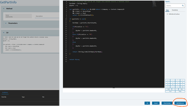Collapse the C# section
This screenshot has height=107, width=188.
pos(4,33)
